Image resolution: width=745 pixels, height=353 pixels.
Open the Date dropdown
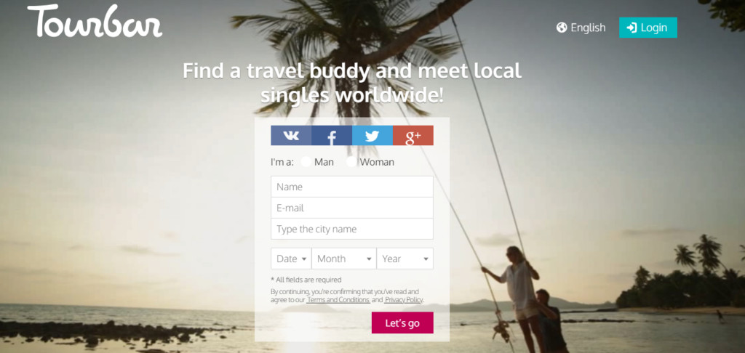click(x=291, y=259)
